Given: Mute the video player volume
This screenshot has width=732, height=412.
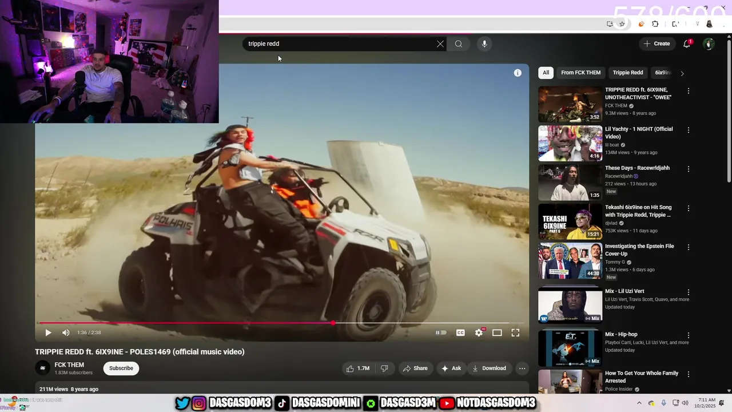Looking at the screenshot, I should click(66, 332).
